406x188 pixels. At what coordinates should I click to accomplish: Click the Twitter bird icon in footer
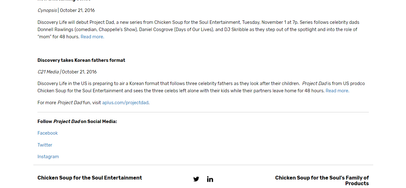pos(196,179)
